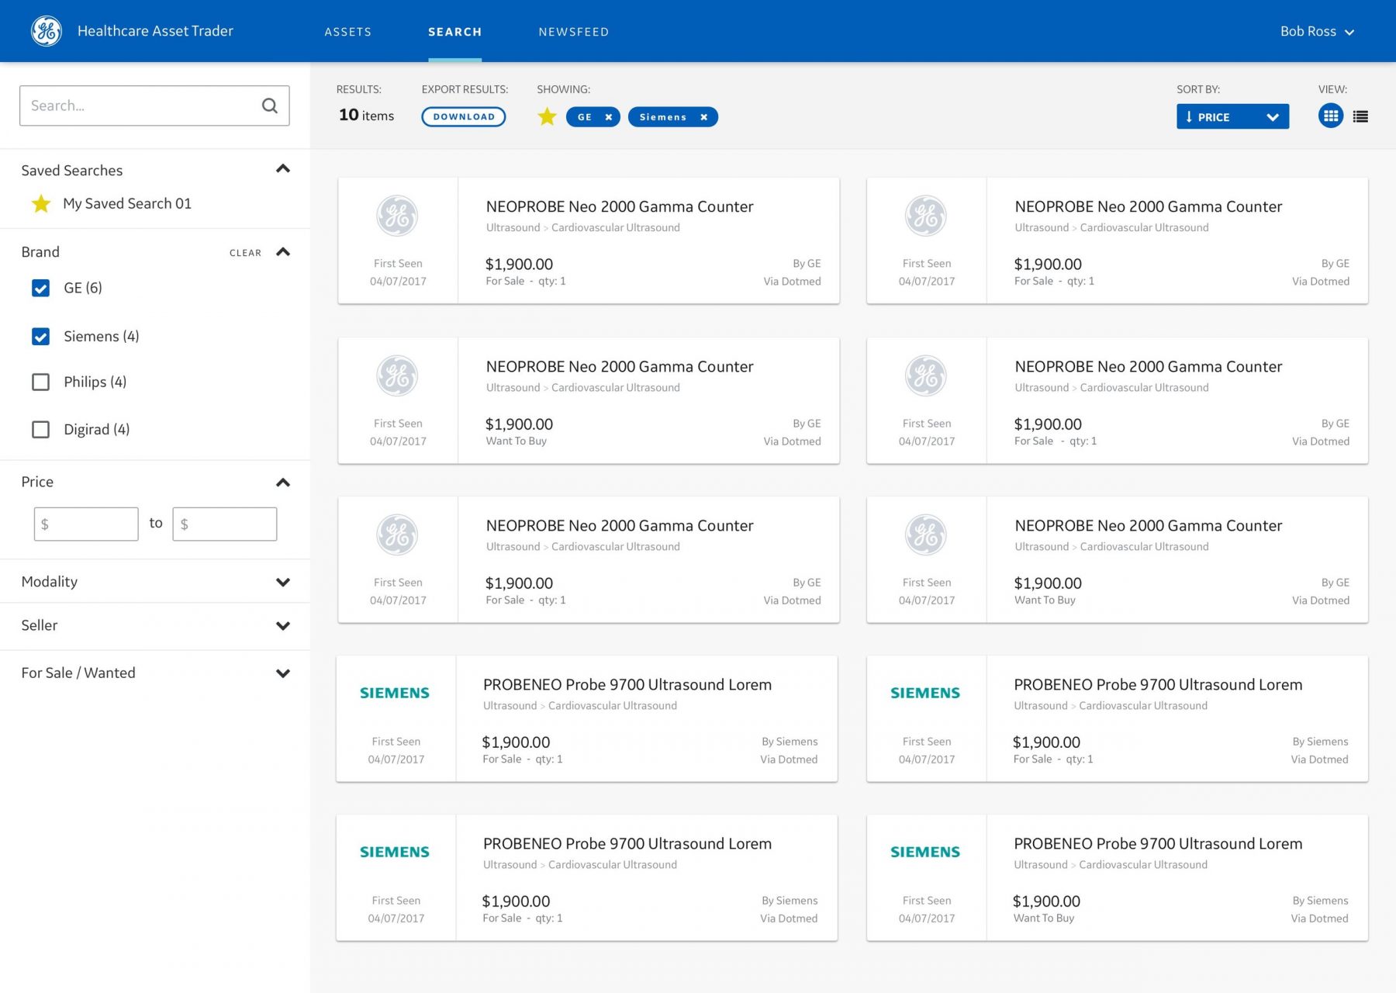Image resolution: width=1396 pixels, height=993 pixels.
Task: Click the minimum price field
Action: (86, 524)
